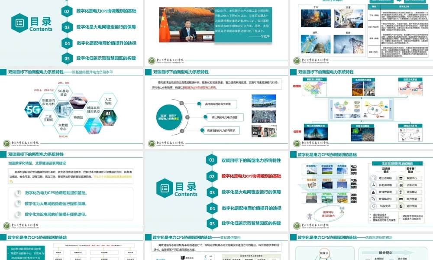Click the 电力负荷 icon
The image size is (433, 260).
(401, 199)
